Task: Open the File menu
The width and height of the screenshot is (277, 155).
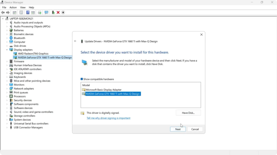Action: point(4,7)
